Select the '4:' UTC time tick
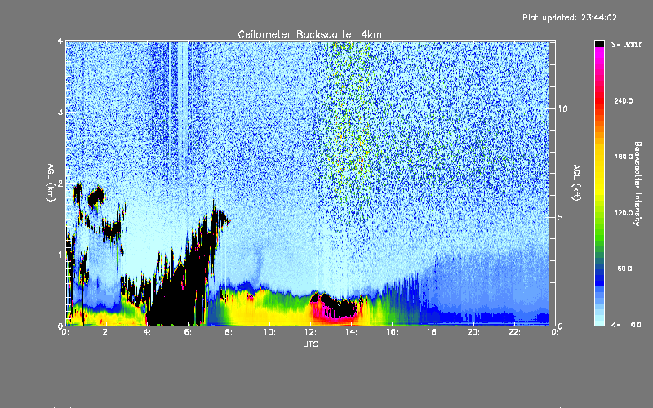The width and height of the screenshot is (653, 408). pos(147,332)
